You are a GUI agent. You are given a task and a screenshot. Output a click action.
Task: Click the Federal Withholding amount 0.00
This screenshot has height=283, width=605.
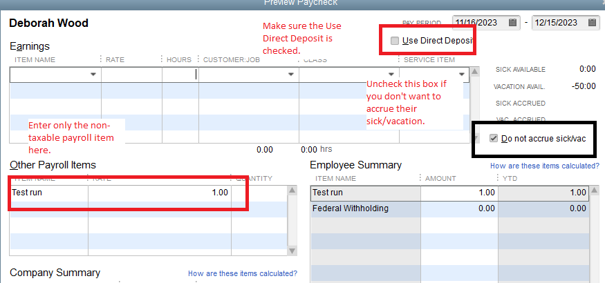tap(486, 208)
